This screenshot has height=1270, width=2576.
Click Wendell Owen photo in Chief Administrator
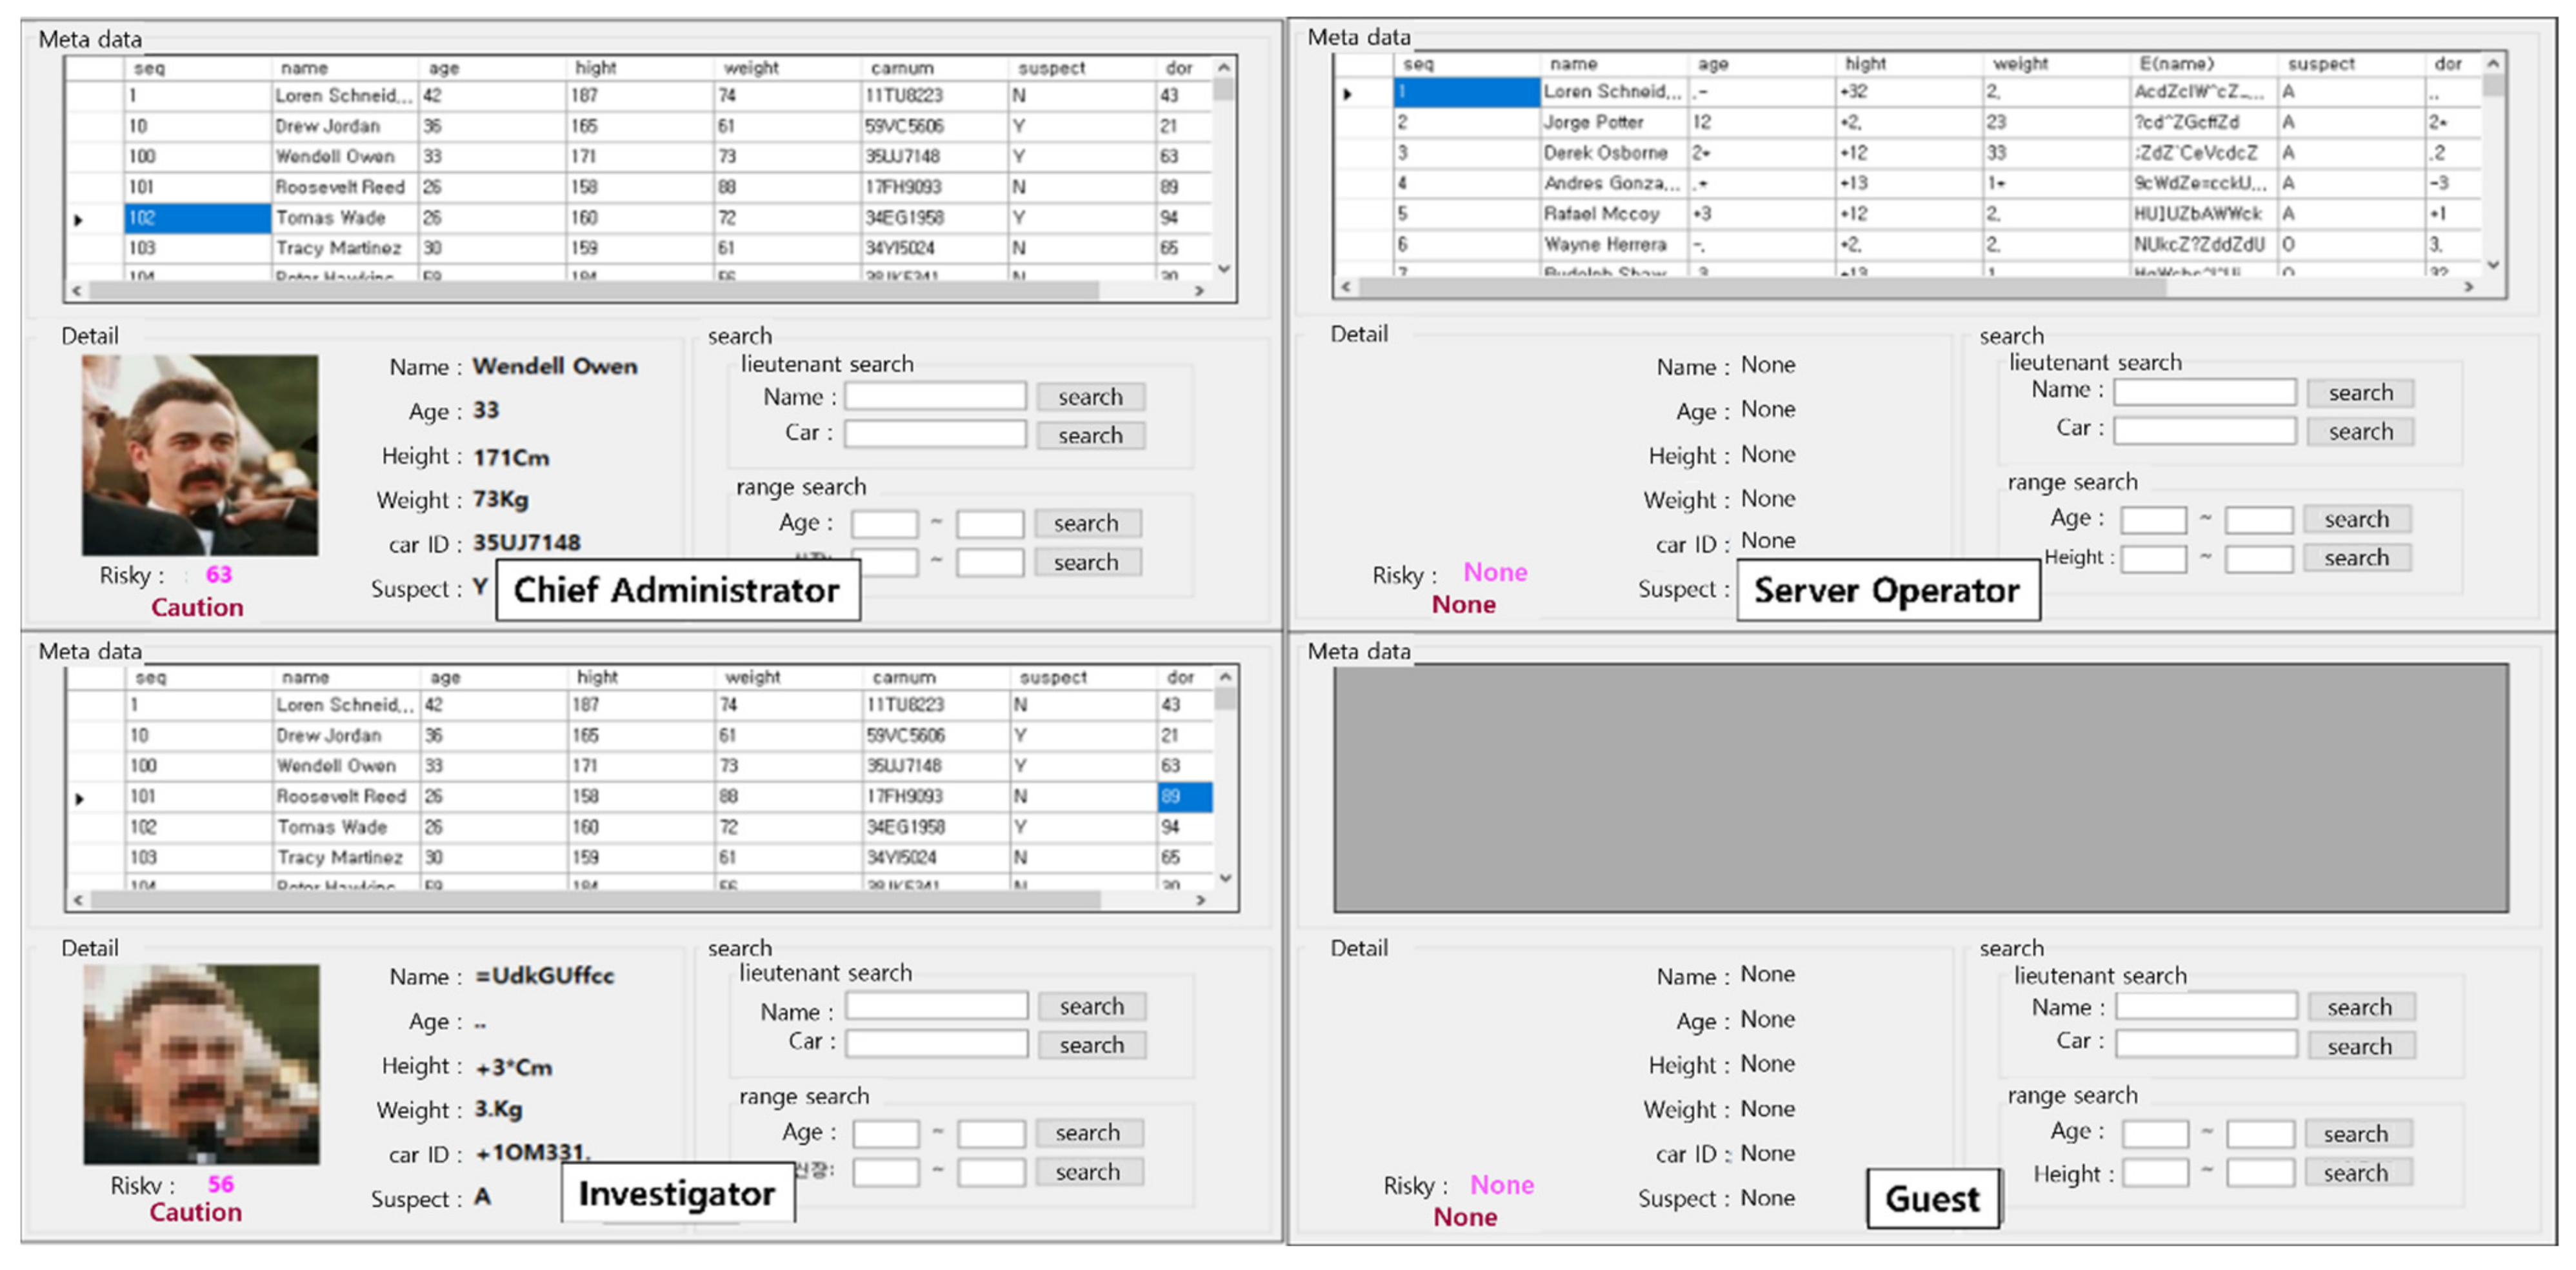tap(200, 455)
